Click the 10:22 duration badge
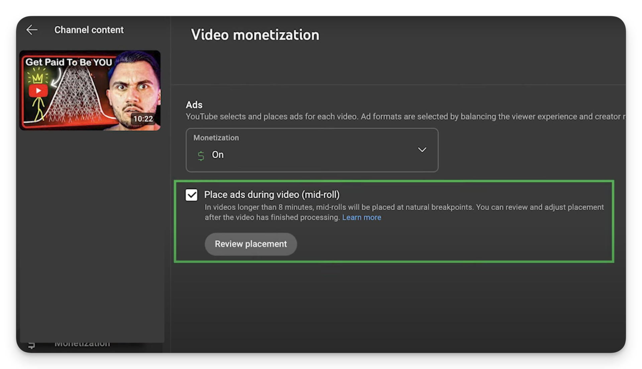642x369 pixels. tap(143, 119)
